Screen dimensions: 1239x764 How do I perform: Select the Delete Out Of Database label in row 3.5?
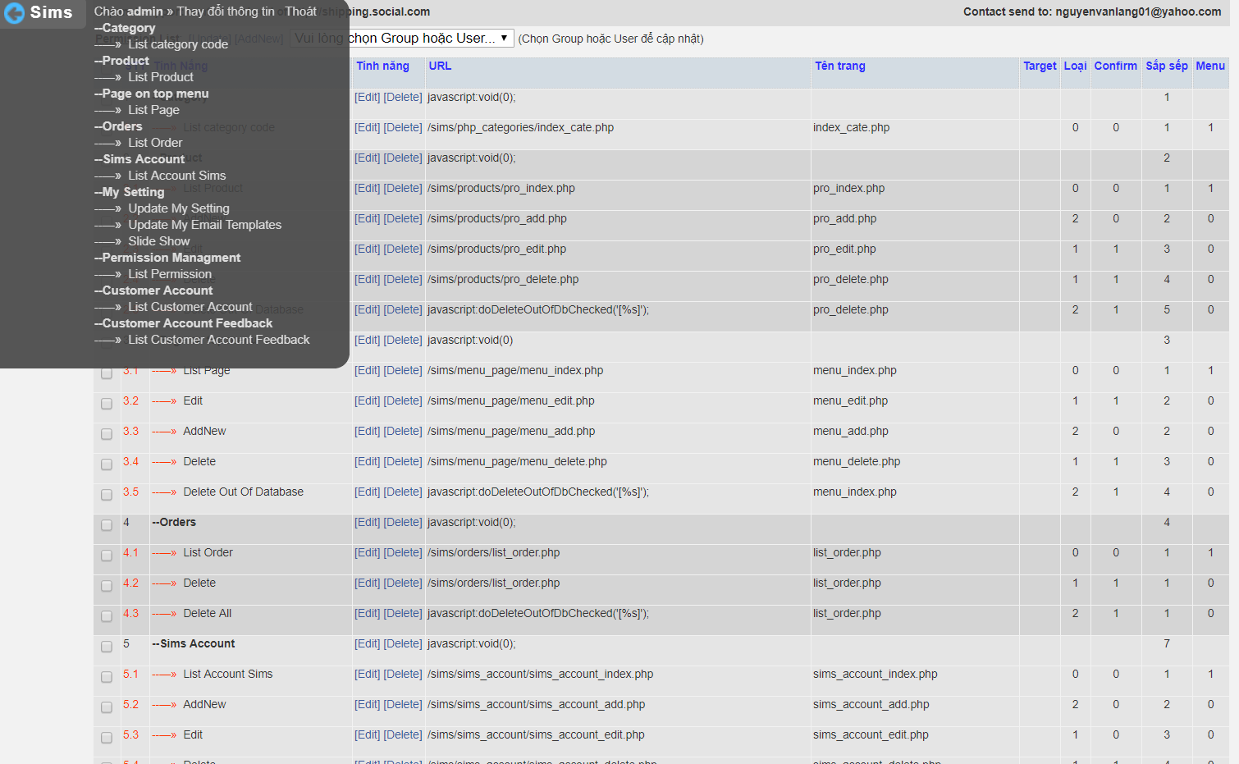[243, 492]
